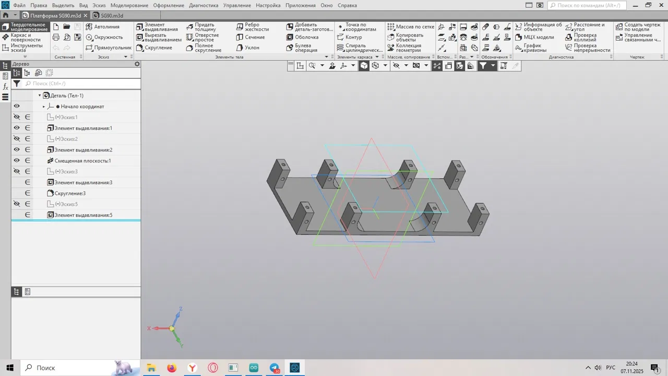668x376 pixels.
Task: Click the Булева операция command
Action: coord(302,48)
